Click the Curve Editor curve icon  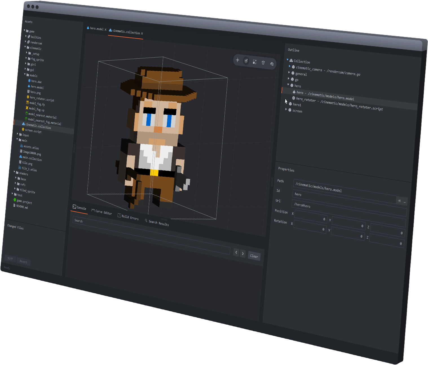point(92,210)
